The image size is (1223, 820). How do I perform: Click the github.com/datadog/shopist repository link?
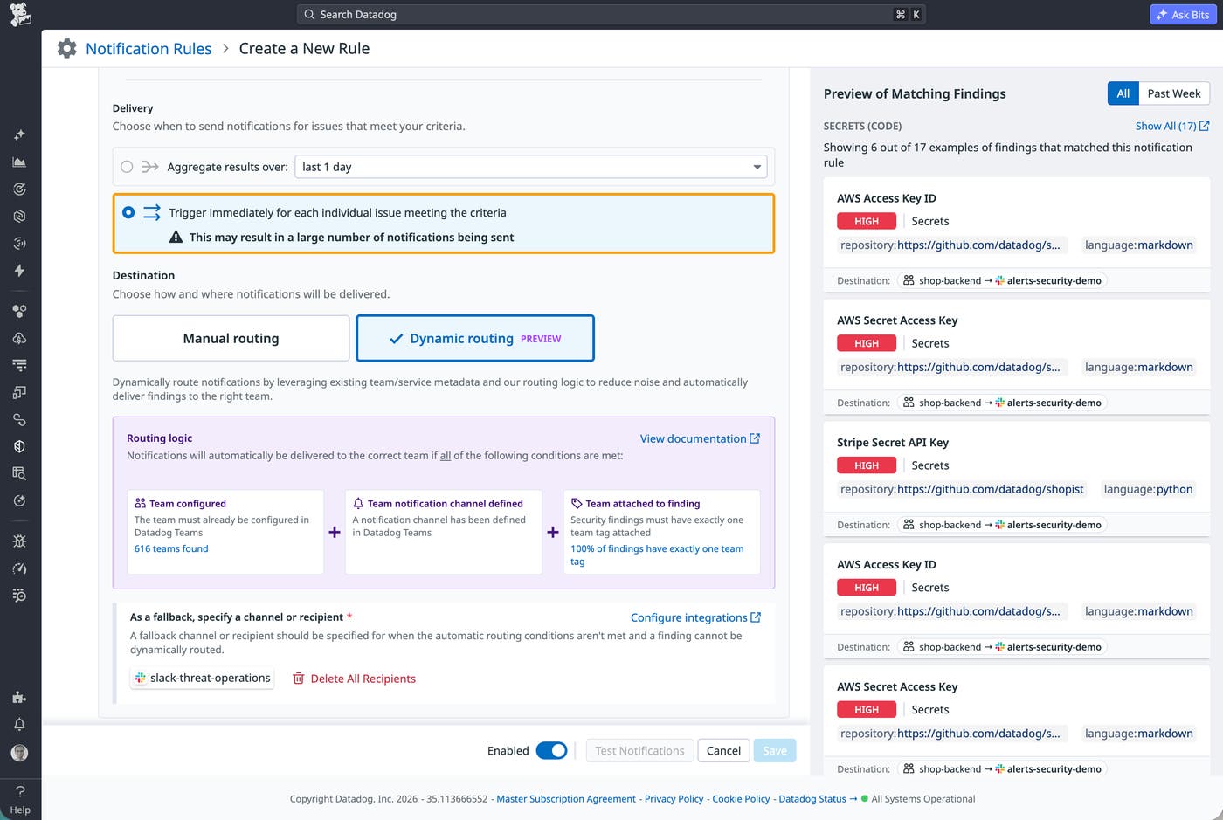pyautogui.click(x=991, y=489)
